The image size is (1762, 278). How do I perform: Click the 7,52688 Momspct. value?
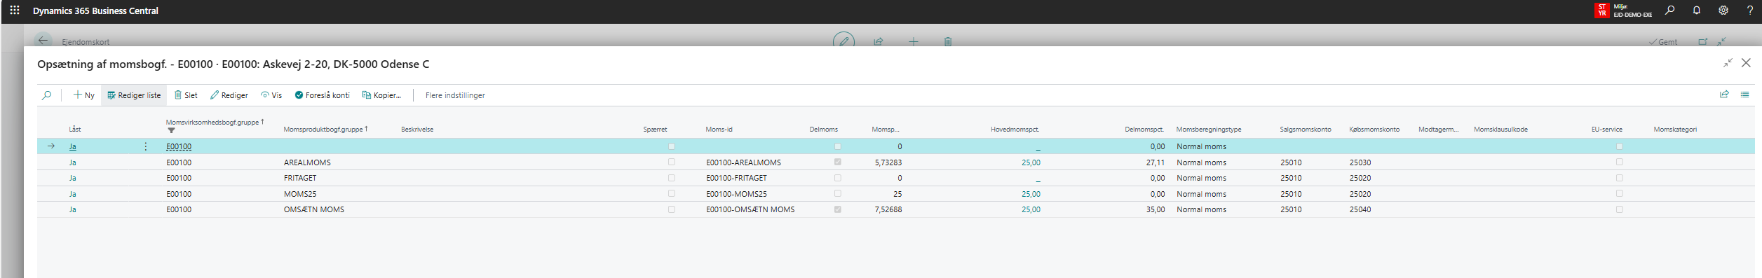888,209
